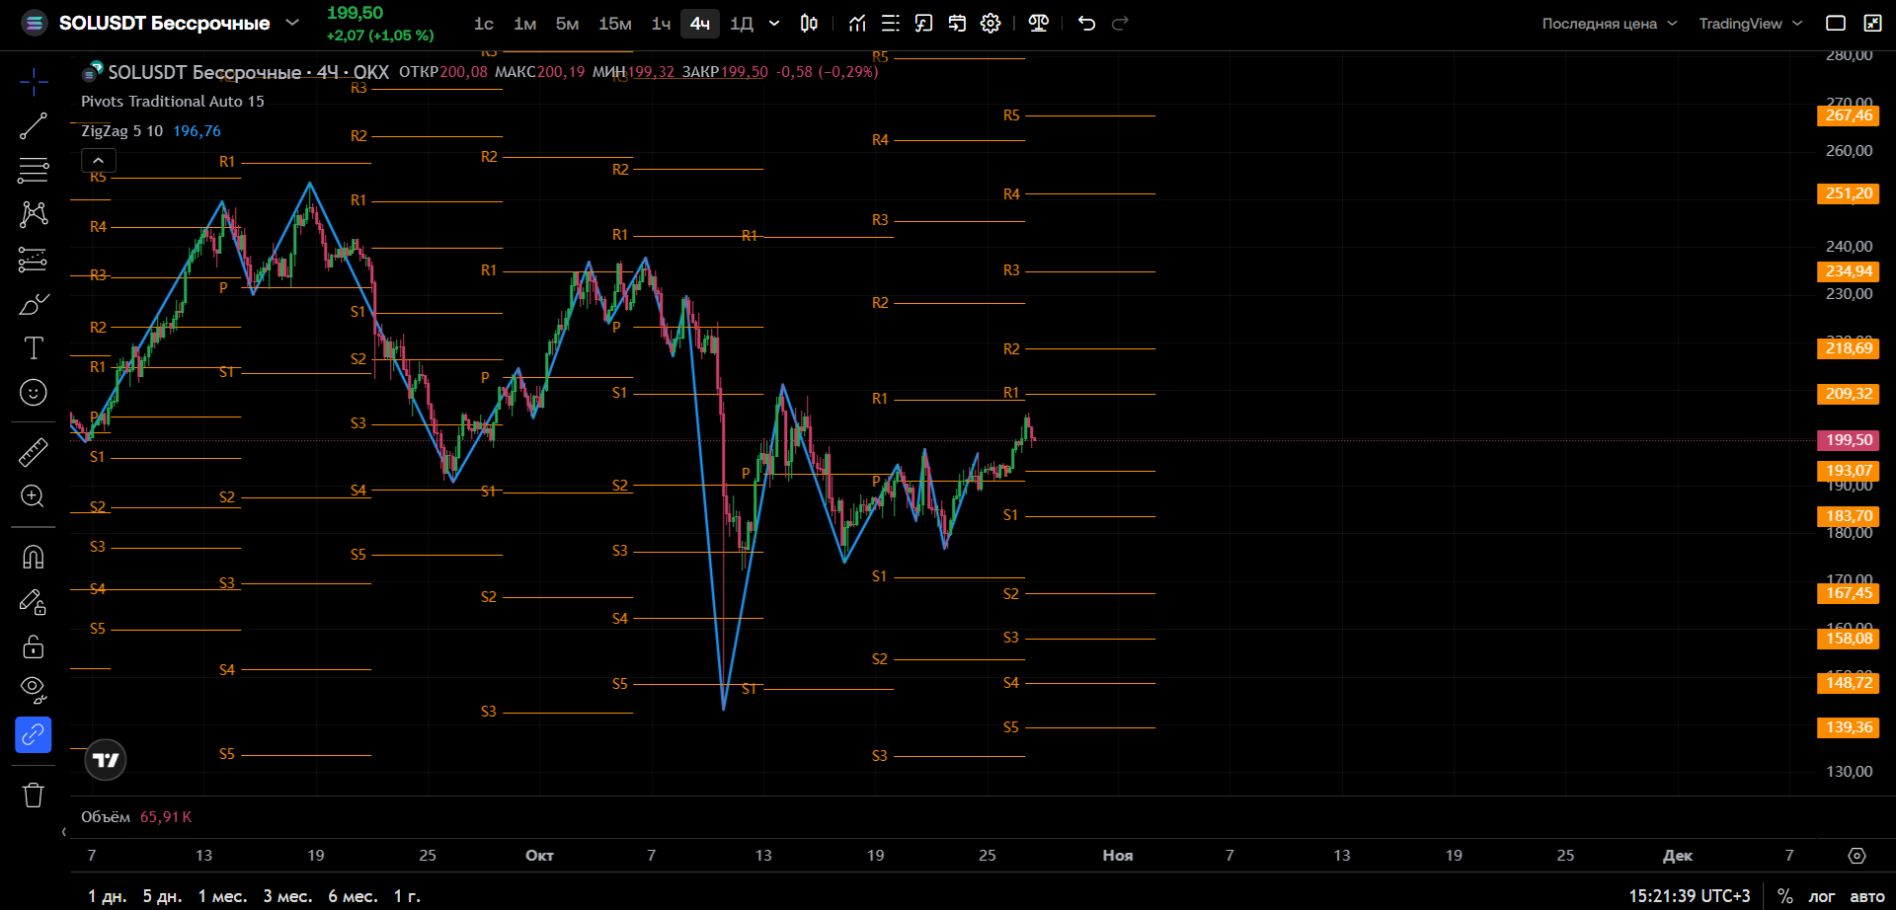Open the forecasting and measurement tools

click(34, 260)
